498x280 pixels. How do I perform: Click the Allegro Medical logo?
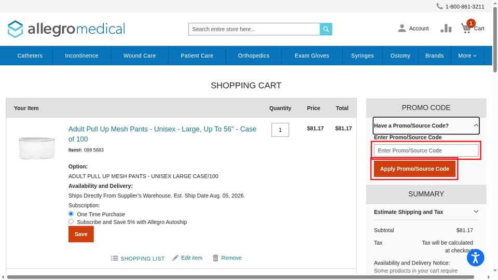pyautogui.click(x=66, y=29)
